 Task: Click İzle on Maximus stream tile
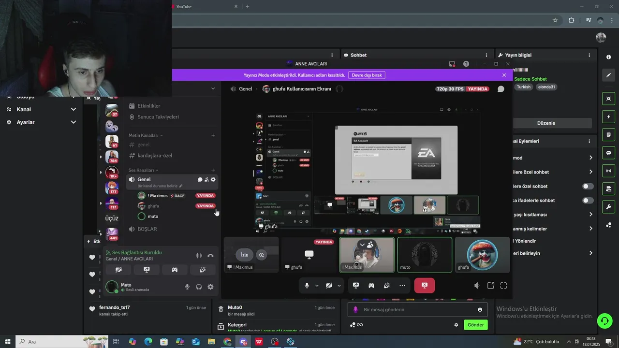point(245,255)
